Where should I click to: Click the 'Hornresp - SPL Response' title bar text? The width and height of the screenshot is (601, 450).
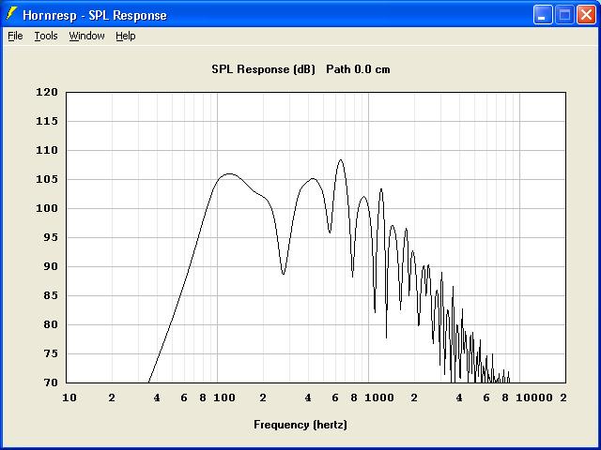tap(95, 15)
